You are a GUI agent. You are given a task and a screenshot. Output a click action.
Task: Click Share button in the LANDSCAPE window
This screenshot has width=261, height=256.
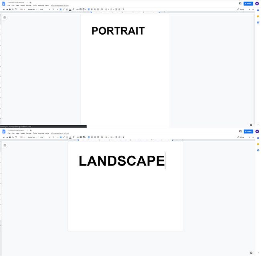coord(248,131)
